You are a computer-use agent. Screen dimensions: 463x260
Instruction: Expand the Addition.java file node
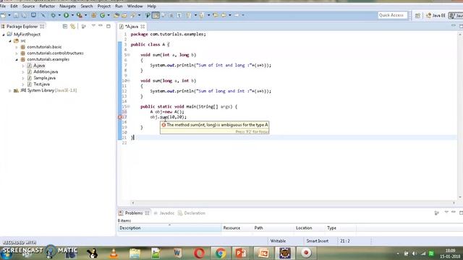[x=23, y=71]
